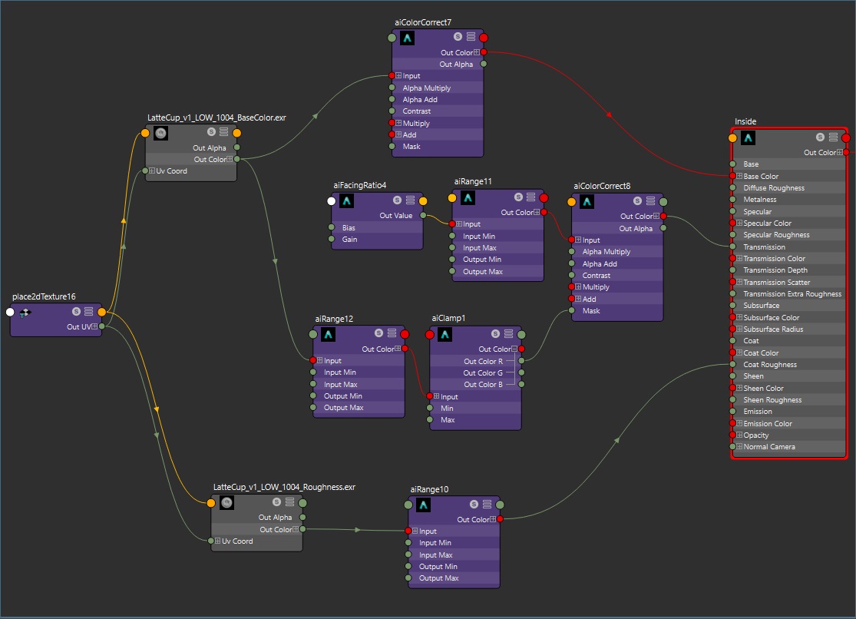Select the file texture icon on LatteCup BaseColor node
The image size is (856, 619).
tap(160, 133)
